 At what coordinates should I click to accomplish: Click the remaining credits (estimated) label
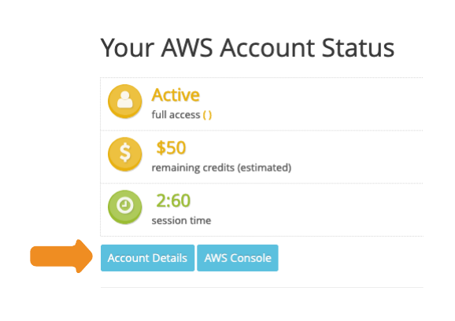221,168
